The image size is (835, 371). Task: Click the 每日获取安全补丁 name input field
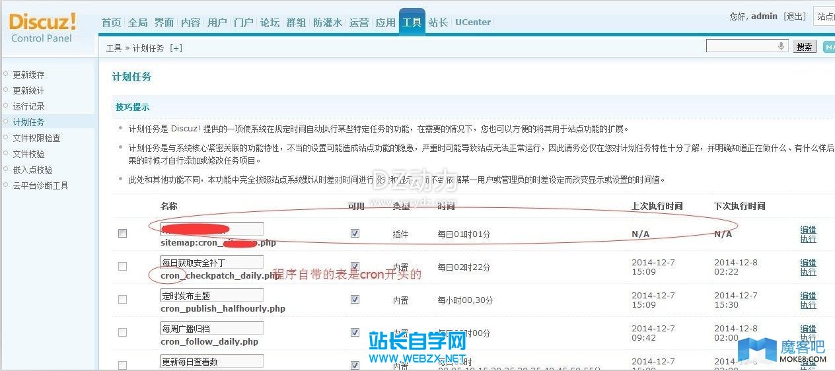click(x=211, y=262)
